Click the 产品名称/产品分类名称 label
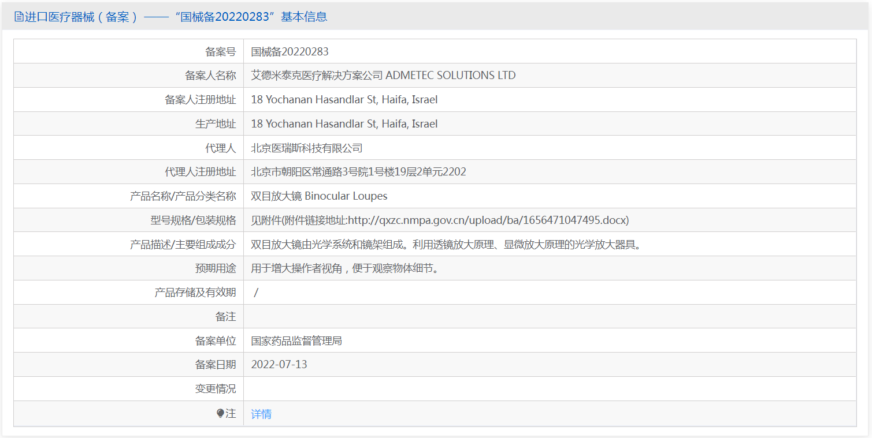 tap(183, 196)
